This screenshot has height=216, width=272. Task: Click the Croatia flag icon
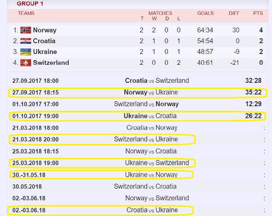(x=26, y=41)
